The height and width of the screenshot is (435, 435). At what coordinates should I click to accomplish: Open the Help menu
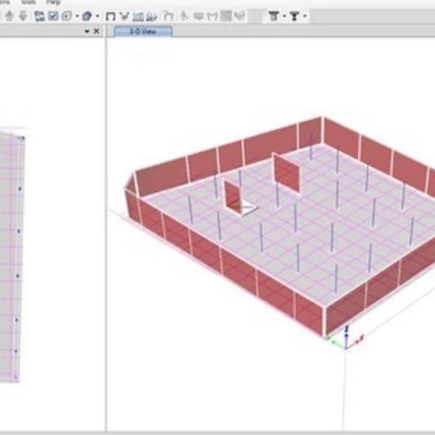tap(53, 2)
